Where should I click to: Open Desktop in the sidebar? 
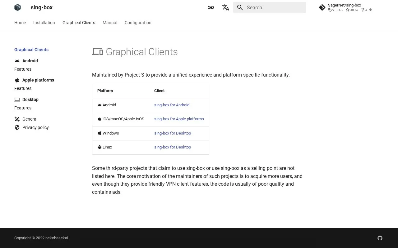pos(30,100)
